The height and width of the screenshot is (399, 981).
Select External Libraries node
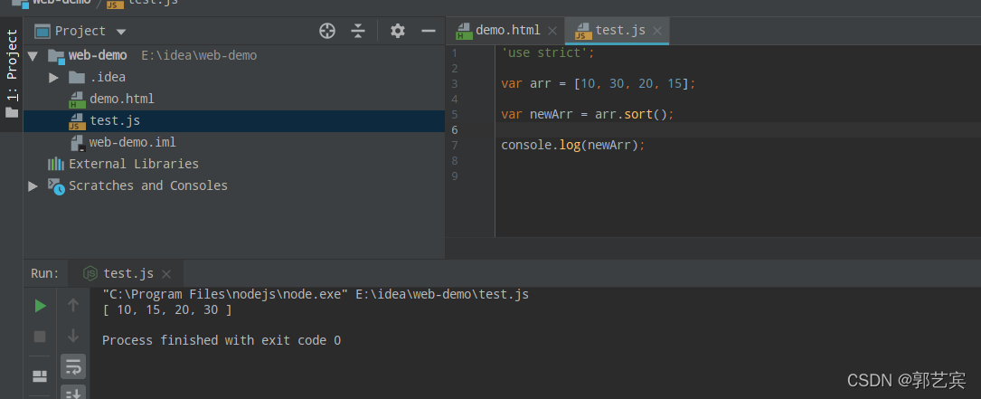(x=133, y=164)
